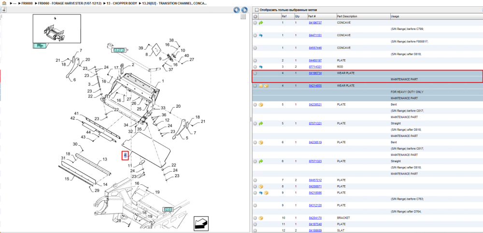Click the package box icon in 84218086 row
483x233 pixels.
pos(266,192)
